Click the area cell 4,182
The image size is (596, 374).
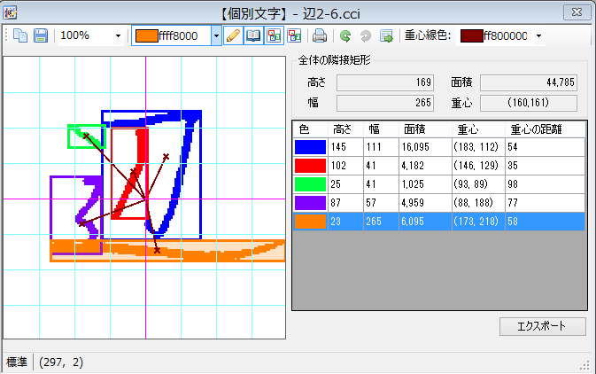425,166
